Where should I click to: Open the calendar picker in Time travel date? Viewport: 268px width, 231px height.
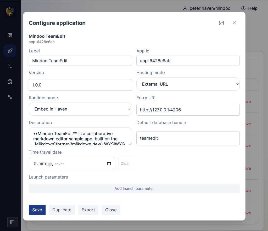tap(109, 164)
